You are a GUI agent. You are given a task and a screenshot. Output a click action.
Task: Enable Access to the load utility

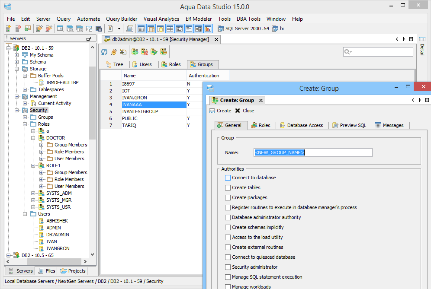tap(228, 237)
